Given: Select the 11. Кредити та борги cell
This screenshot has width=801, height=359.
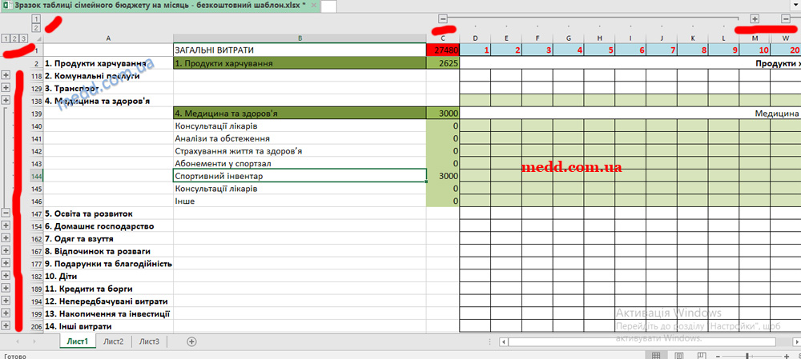Looking at the screenshot, I should (108, 289).
